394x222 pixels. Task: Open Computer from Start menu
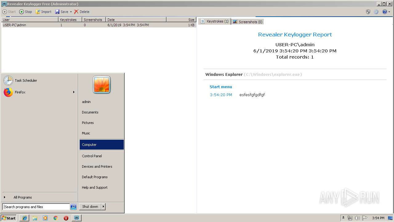102,145
